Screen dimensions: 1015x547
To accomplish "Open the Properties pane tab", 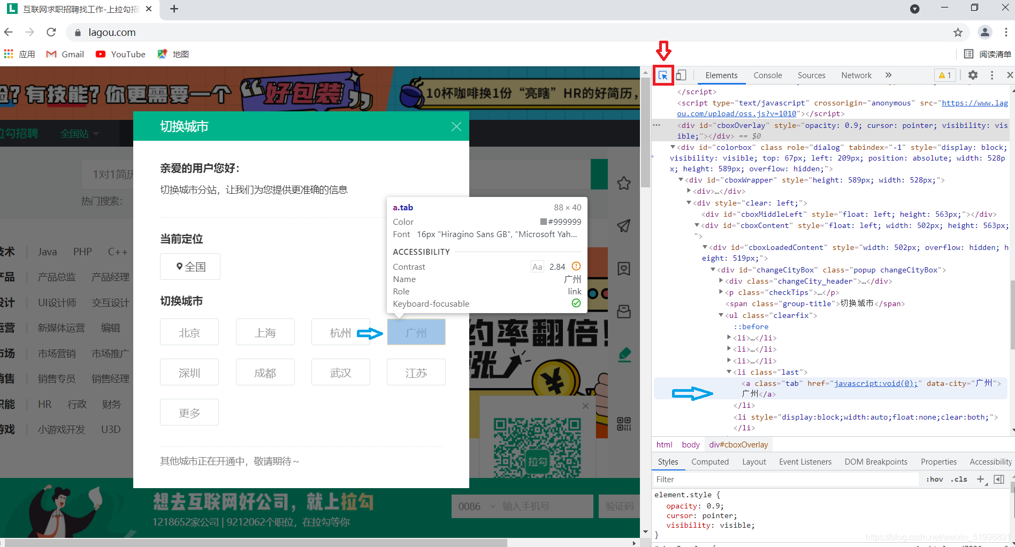I will 938,462.
